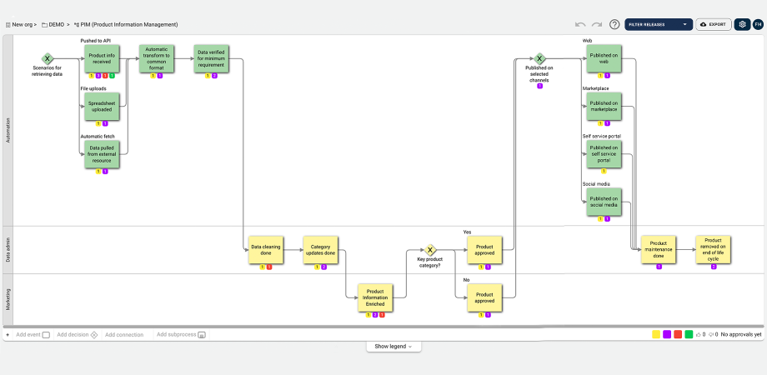This screenshot has width=767, height=375.
Task: Click the Add decision button
Action: click(x=78, y=335)
